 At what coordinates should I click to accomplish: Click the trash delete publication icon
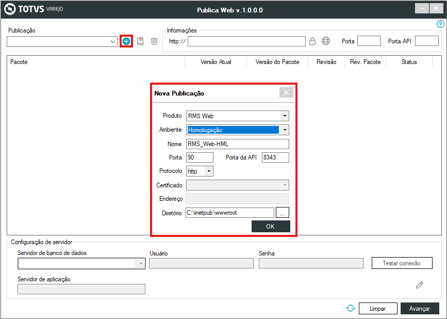(x=154, y=41)
